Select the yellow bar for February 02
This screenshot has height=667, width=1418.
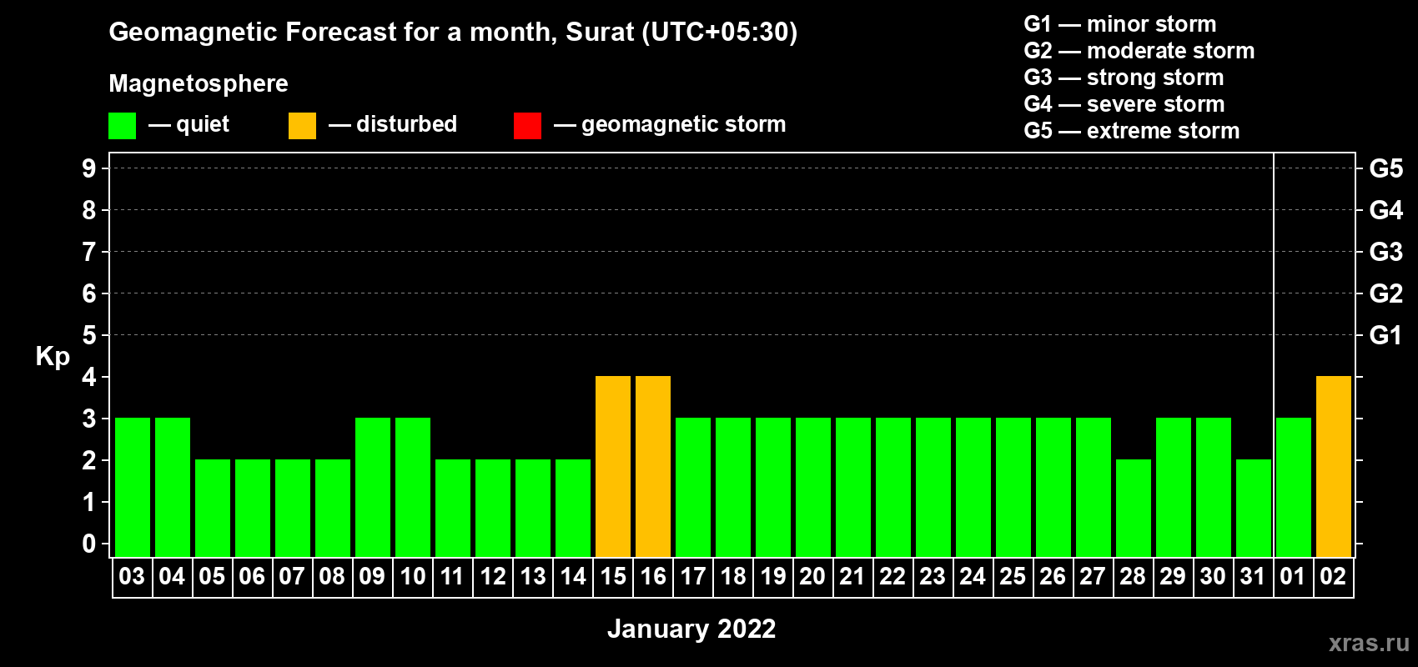[x=1334, y=467]
